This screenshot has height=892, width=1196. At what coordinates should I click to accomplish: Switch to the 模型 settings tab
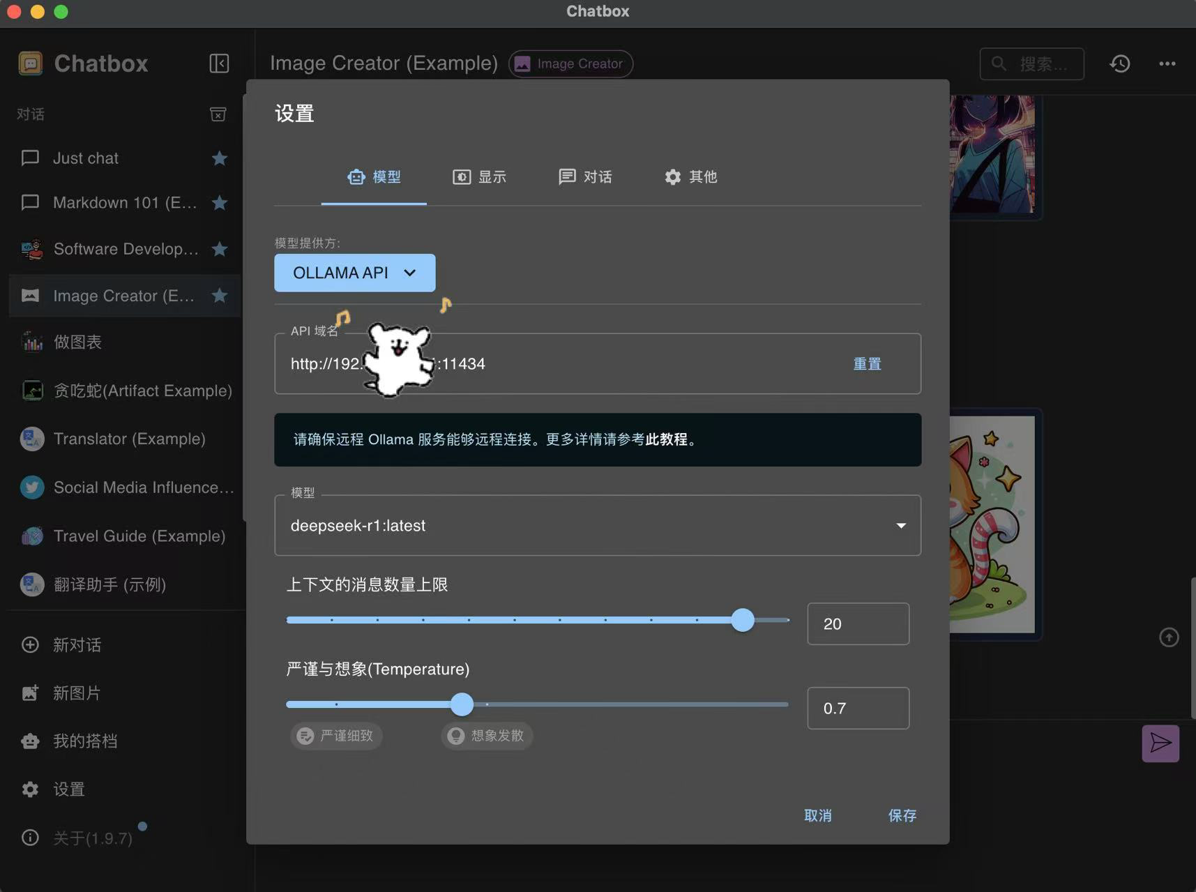374,177
